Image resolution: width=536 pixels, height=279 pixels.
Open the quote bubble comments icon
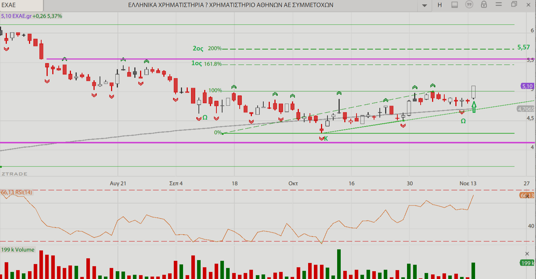469,5
